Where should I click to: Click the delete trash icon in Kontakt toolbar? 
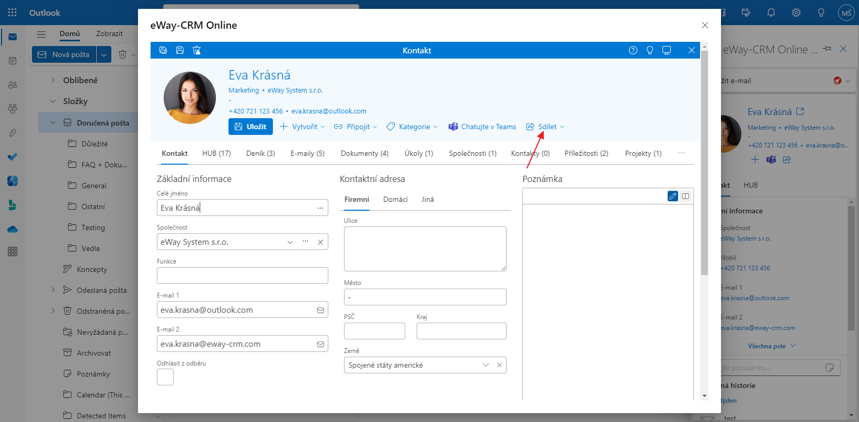(197, 50)
